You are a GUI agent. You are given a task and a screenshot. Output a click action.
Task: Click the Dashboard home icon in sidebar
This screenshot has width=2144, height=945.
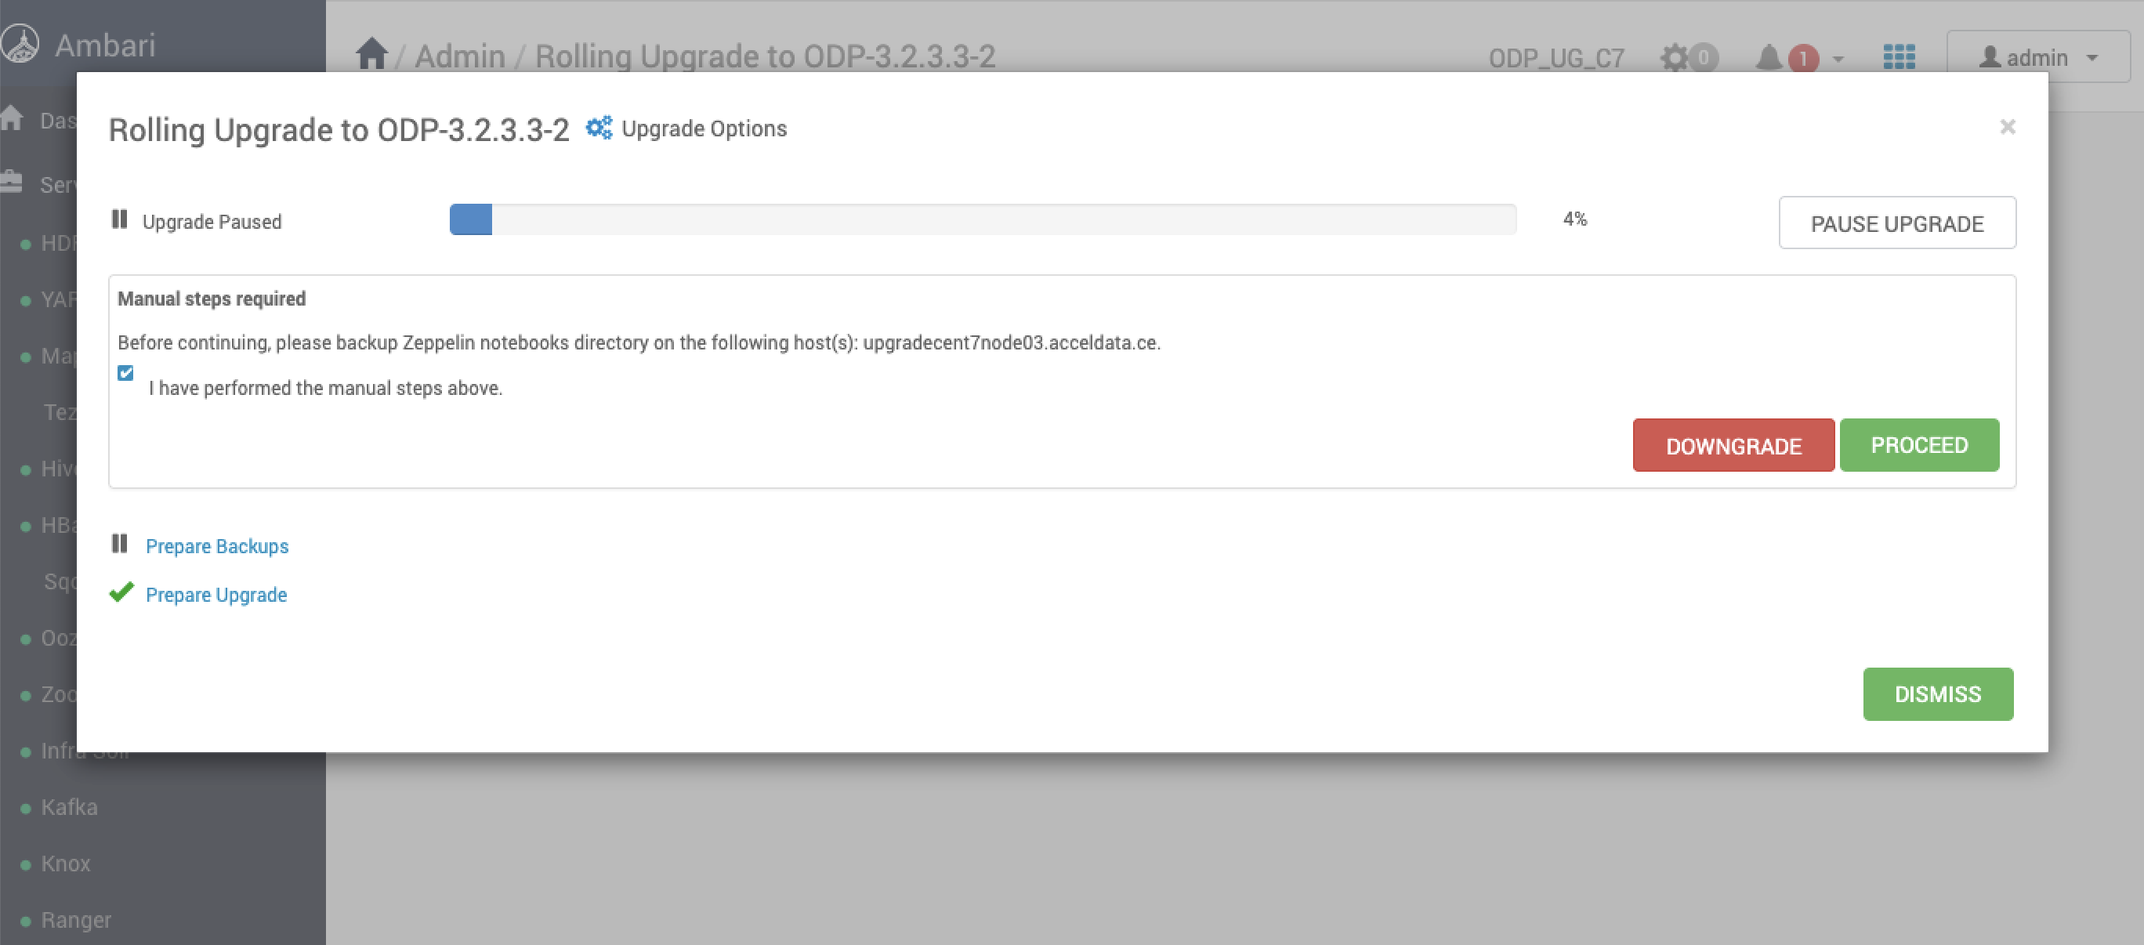pos(12,118)
